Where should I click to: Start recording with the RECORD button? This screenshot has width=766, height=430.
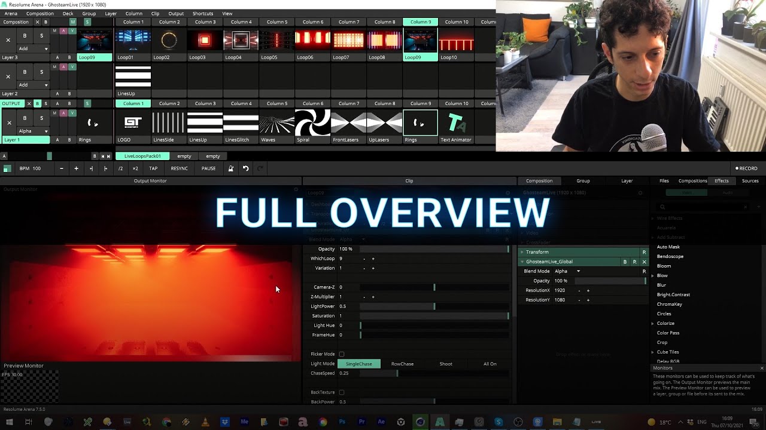[x=747, y=168]
